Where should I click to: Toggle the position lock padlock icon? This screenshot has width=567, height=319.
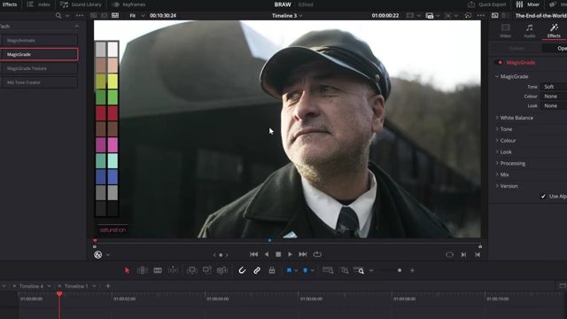tap(272, 270)
